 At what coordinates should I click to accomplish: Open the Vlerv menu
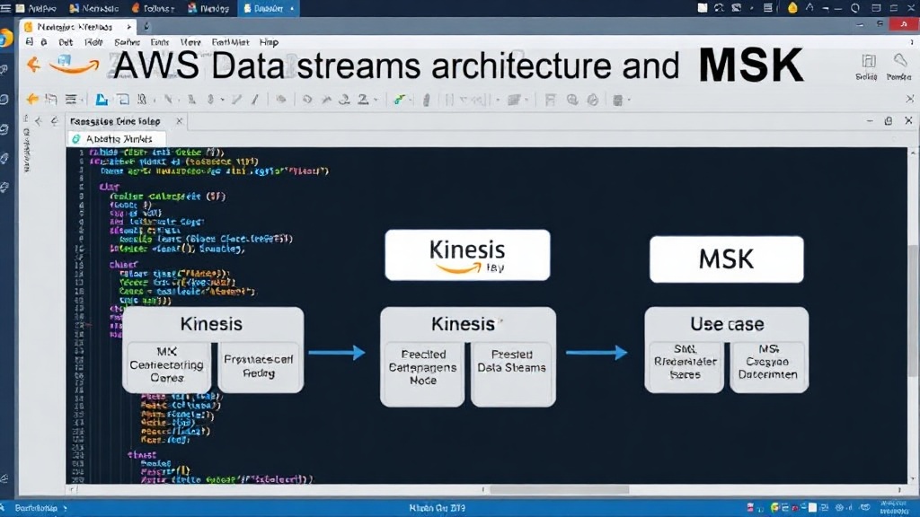click(x=190, y=42)
